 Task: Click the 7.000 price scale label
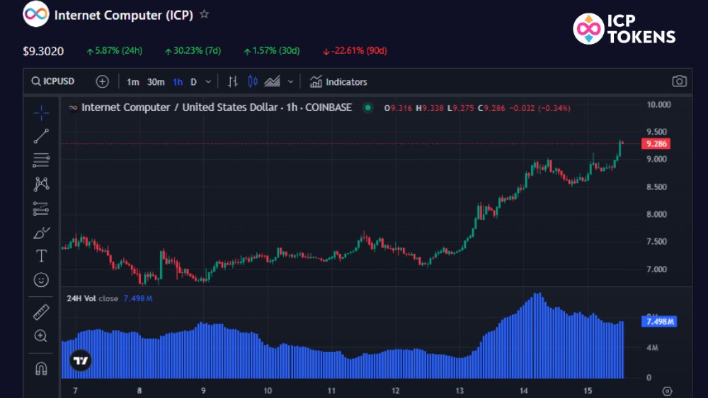[x=656, y=269]
